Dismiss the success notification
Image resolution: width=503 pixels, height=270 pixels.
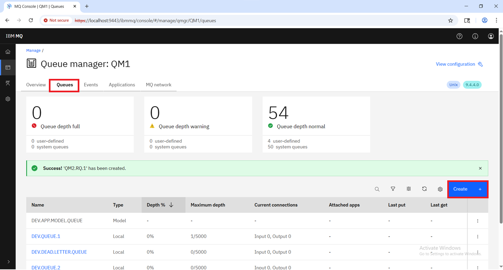pyautogui.click(x=480, y=168)
